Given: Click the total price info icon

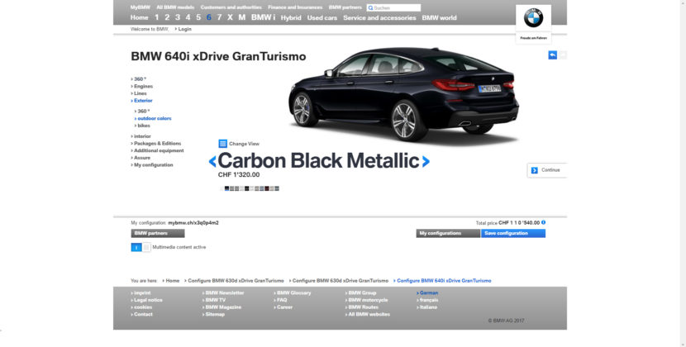Looking at the screenshot, I should pyautogui.click(x=543, y=222).
